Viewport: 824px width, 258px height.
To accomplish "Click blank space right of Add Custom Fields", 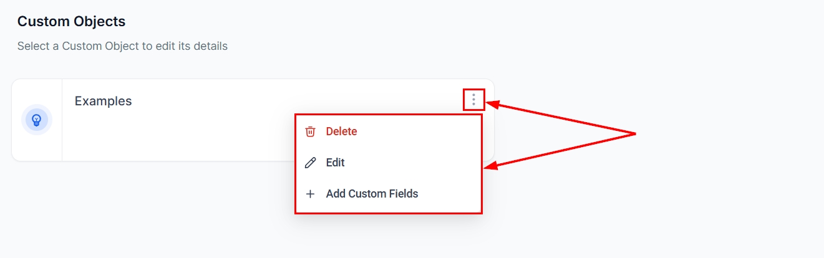I will [x=452, y=194].
